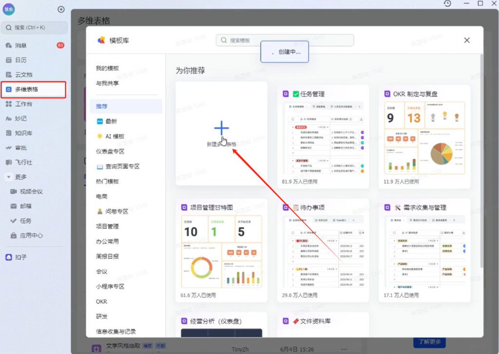
Task: Collapse the 更多 section arrow
Action: [9, 177]
